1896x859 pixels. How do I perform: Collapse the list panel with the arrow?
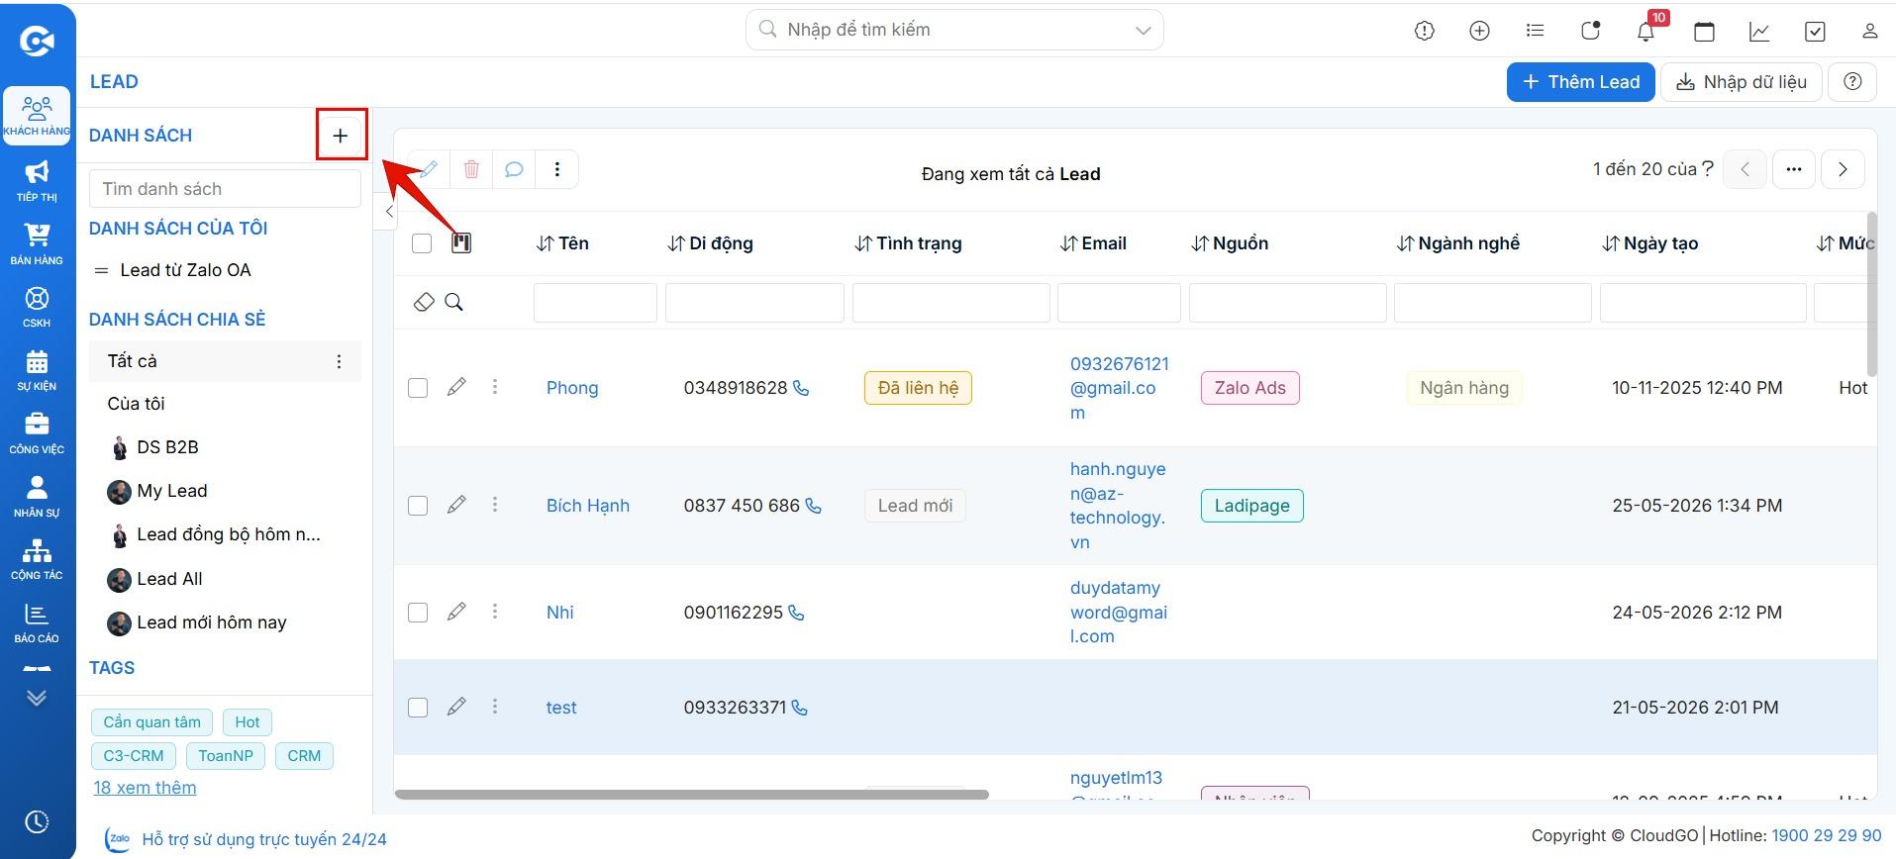389,211
